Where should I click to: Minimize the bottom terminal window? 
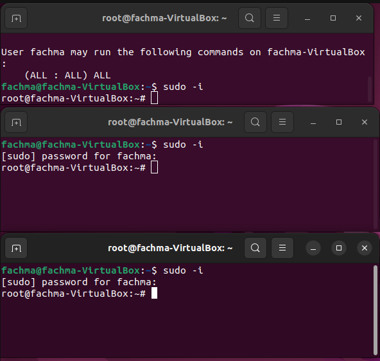[x=313, y=248]
